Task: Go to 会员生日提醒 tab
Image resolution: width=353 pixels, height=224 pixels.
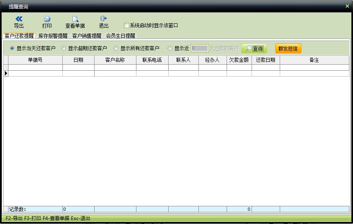Action: pyautogui.click(x=120, y=36)
